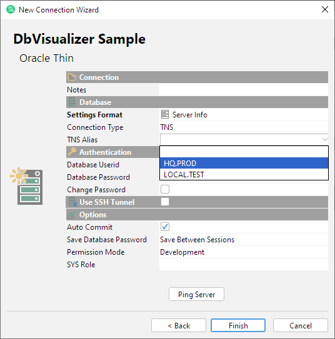Select the empty entry in alias list
335x339 pixels.
[x=244, y=152]
